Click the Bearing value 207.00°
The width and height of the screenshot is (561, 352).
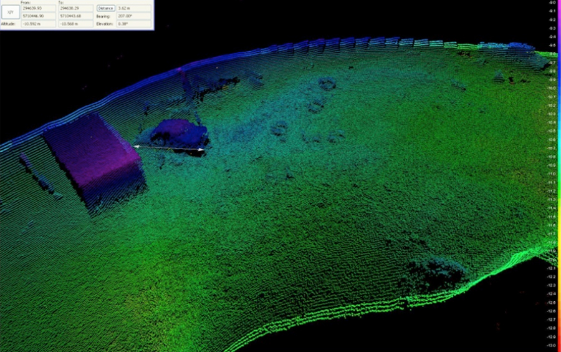pos(133,16)
